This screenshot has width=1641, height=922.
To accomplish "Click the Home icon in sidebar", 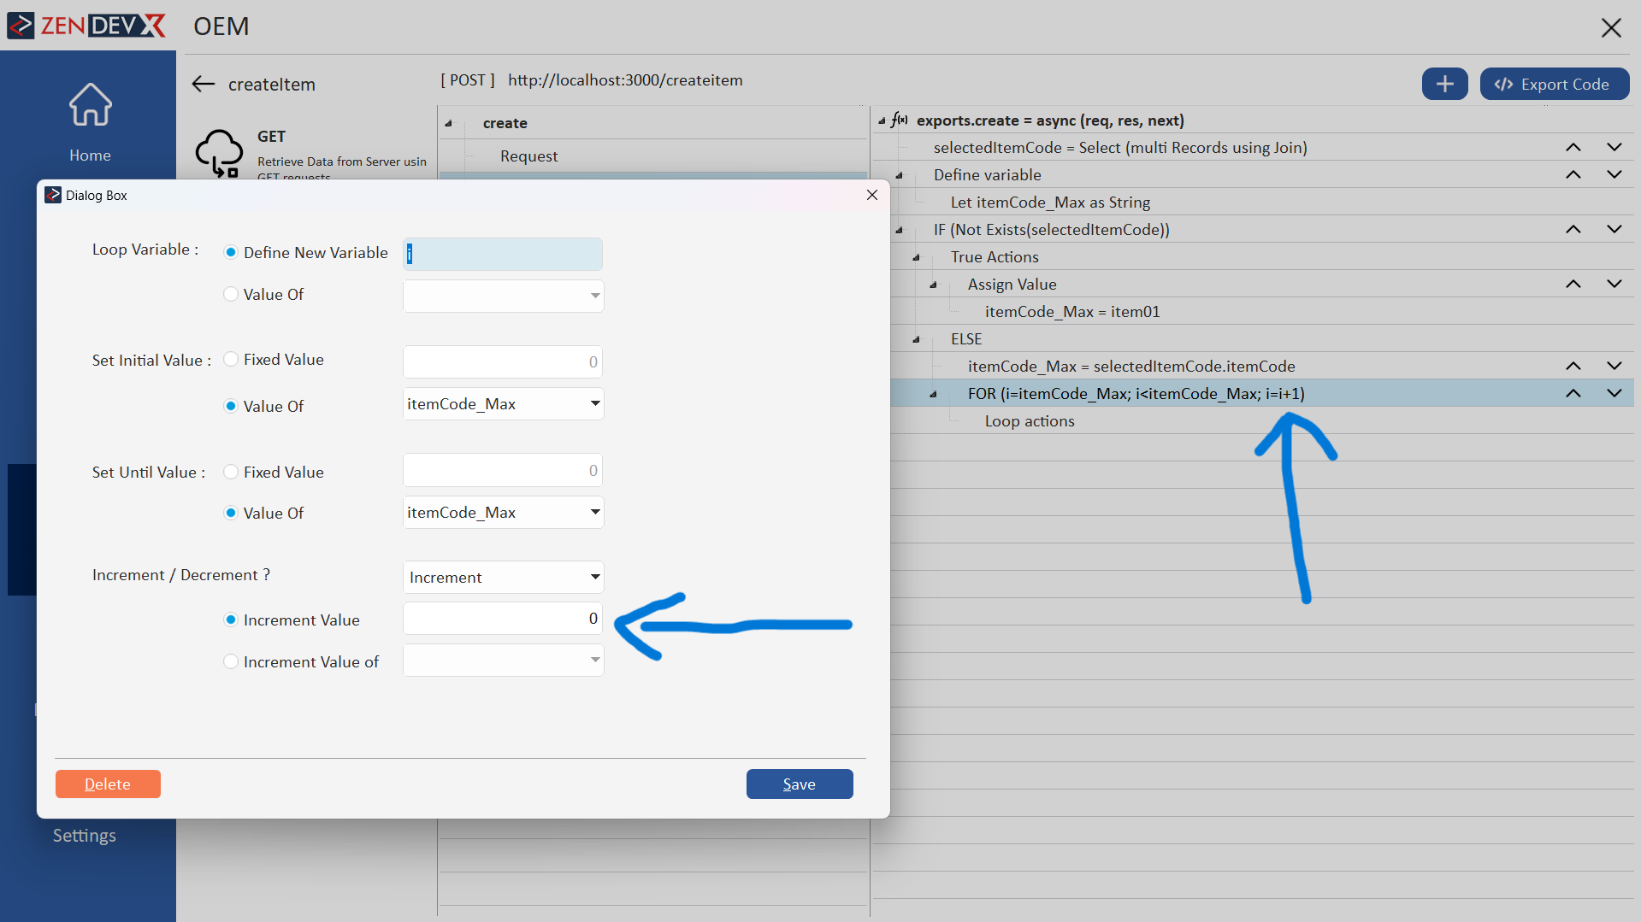I will (90, 106).
